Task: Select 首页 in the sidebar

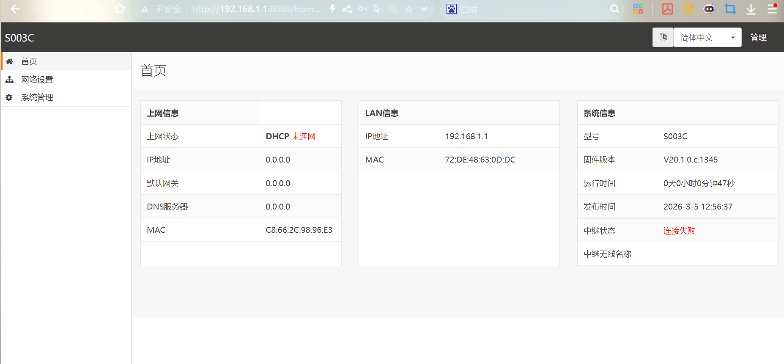Action: [x=29, y=61]
